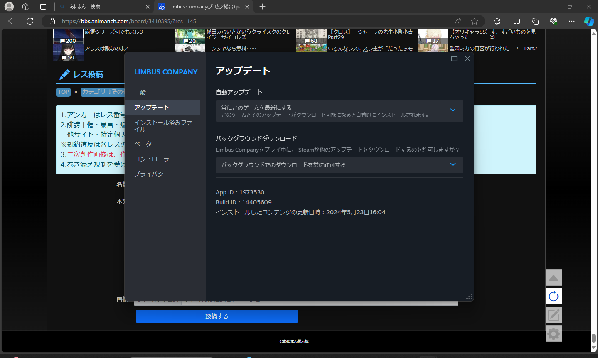Click the LIMBUS COMPANY title text
Image resolution: width=598 pixels, height=358 pixels.
(x=166, y=72)
